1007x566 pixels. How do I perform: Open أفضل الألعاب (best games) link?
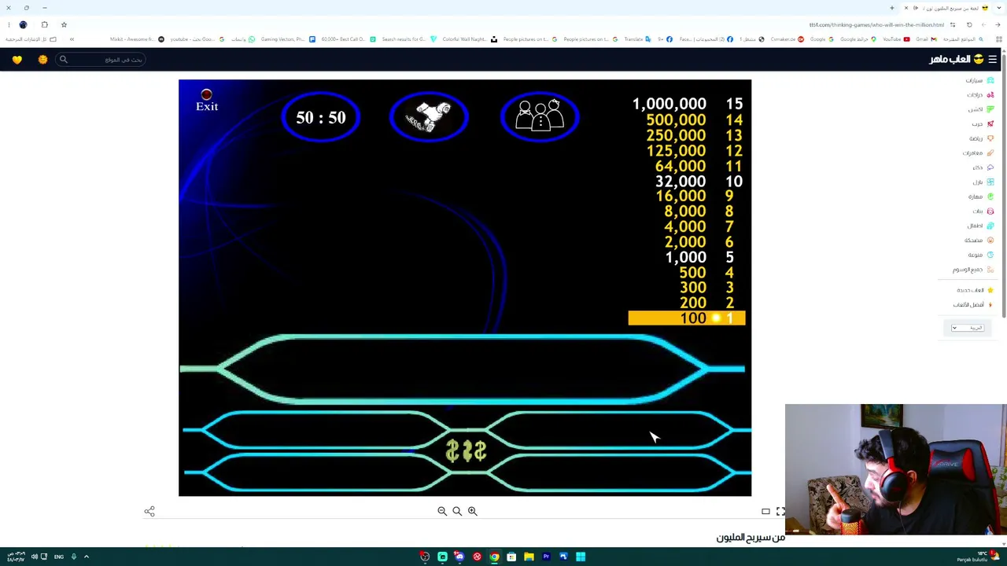tap(973, 304)
